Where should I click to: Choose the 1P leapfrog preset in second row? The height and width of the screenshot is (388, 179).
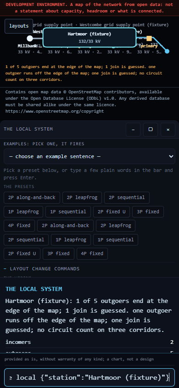pyautogui.click(x=23, y=211)
